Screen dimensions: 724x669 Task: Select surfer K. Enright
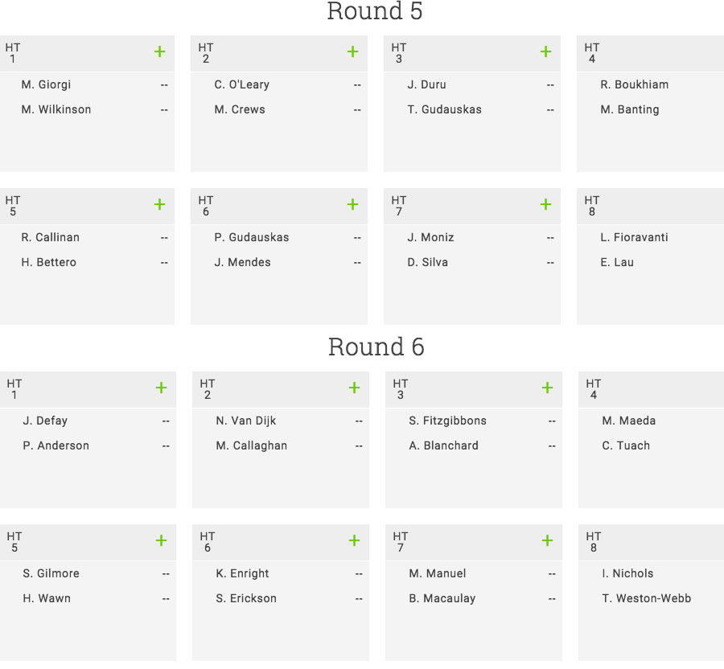click(242, 573)
